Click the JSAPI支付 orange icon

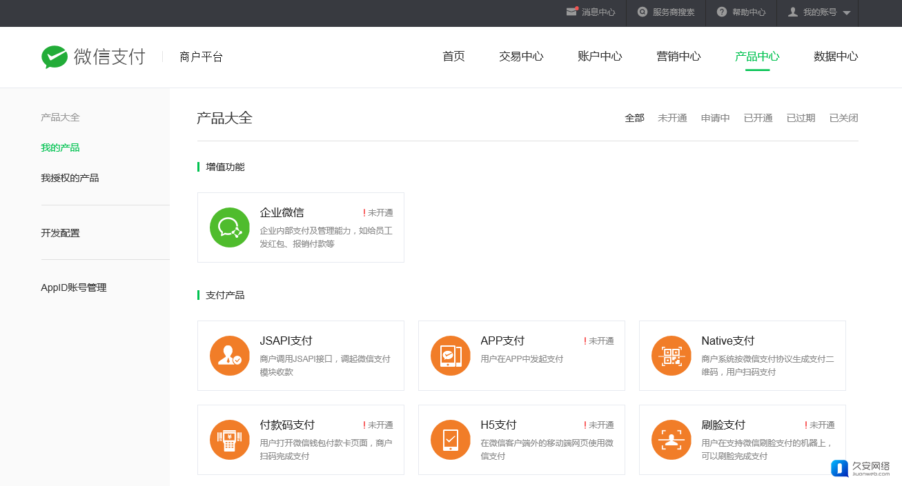pos(230,356)
